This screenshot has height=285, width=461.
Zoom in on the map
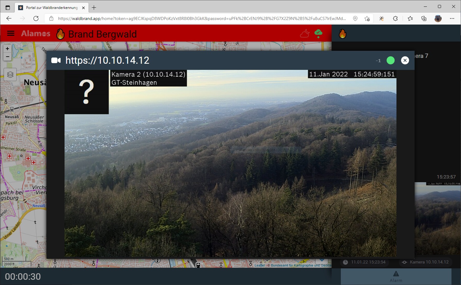[7, 49]
